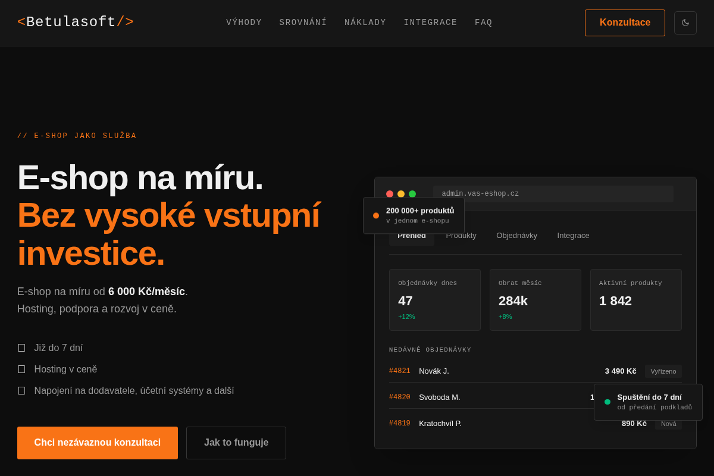This screenshot has width=714, height=476.
Task: Switch to the Objednávky tab
Action: (x=517, y=236)
